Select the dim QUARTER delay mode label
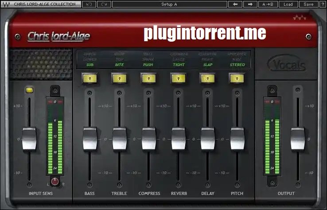The height and width of the screenshot is (210, 327). coord(207,54)
